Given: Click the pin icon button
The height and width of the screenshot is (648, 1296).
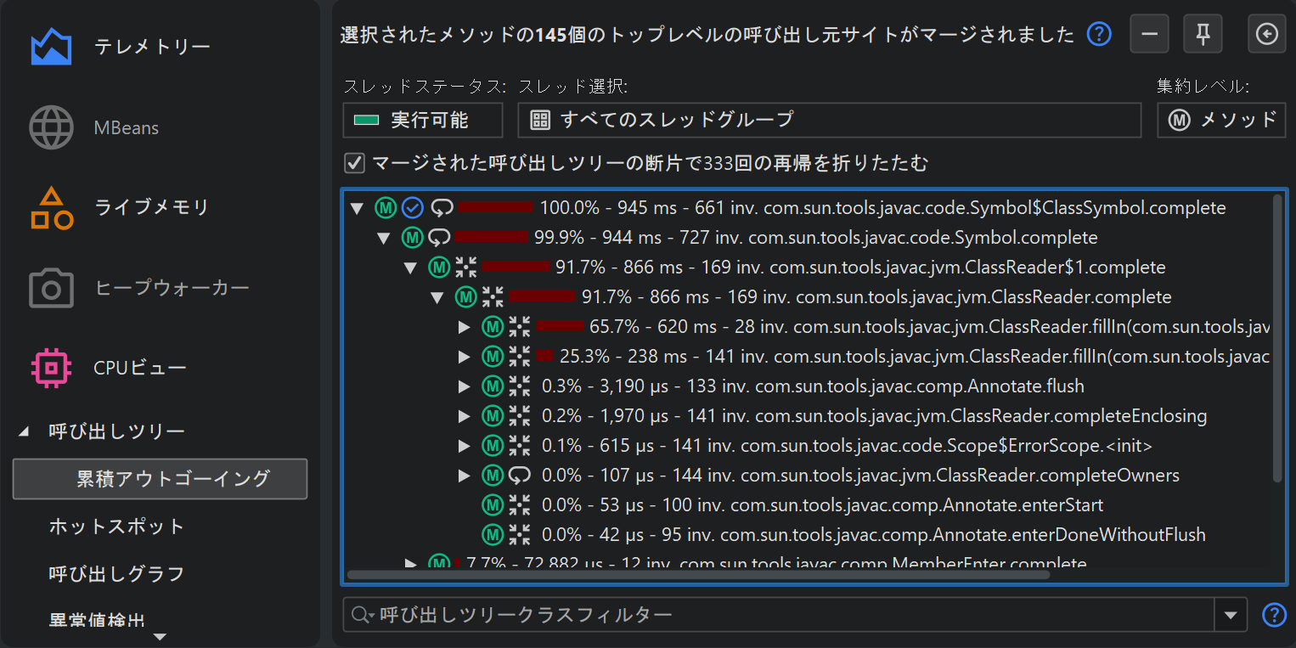Looking at the screenshot, I should click(1203, 35).
